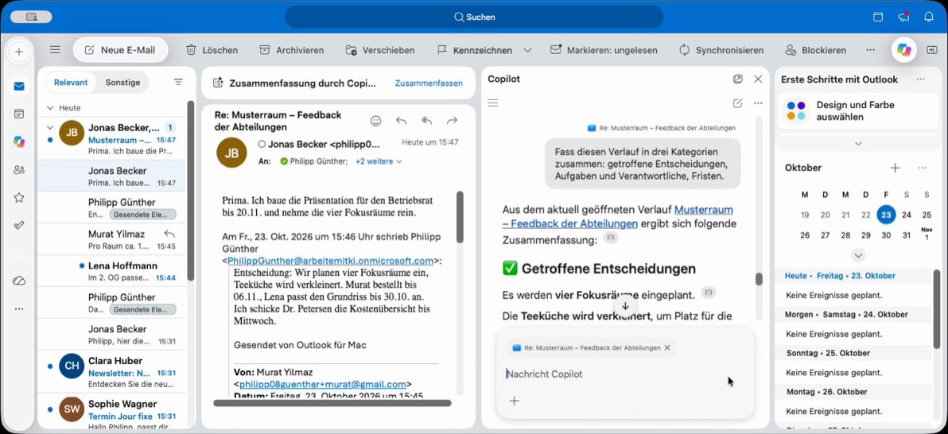Open the notifications bell
Image resolution: width=948 pixels, height=434 pixels.
pyautogui.click(x=929, y=17)
